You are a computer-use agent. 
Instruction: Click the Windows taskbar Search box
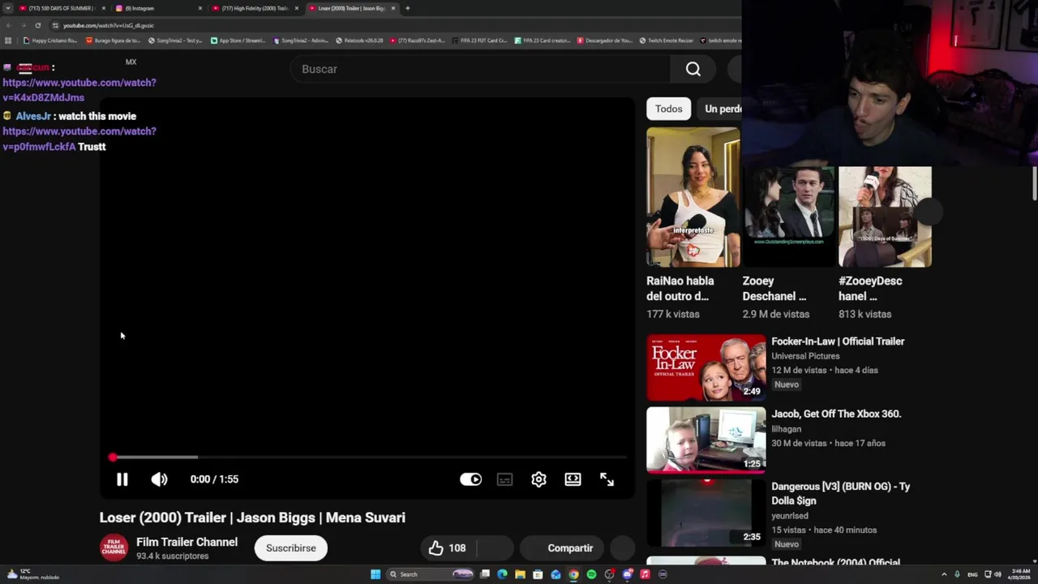tap(430, 574)
